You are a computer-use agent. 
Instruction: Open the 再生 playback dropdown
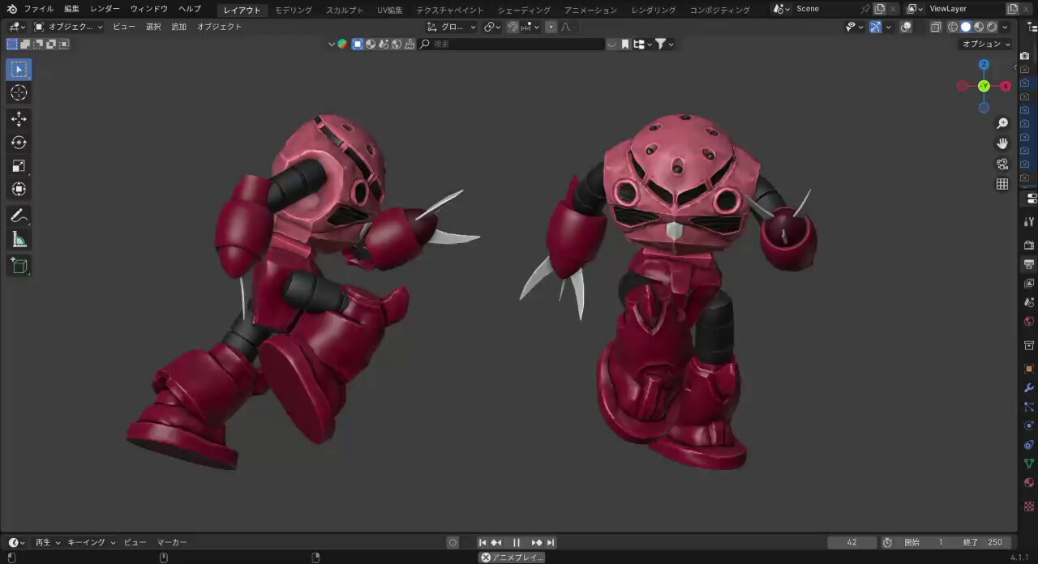47,543
